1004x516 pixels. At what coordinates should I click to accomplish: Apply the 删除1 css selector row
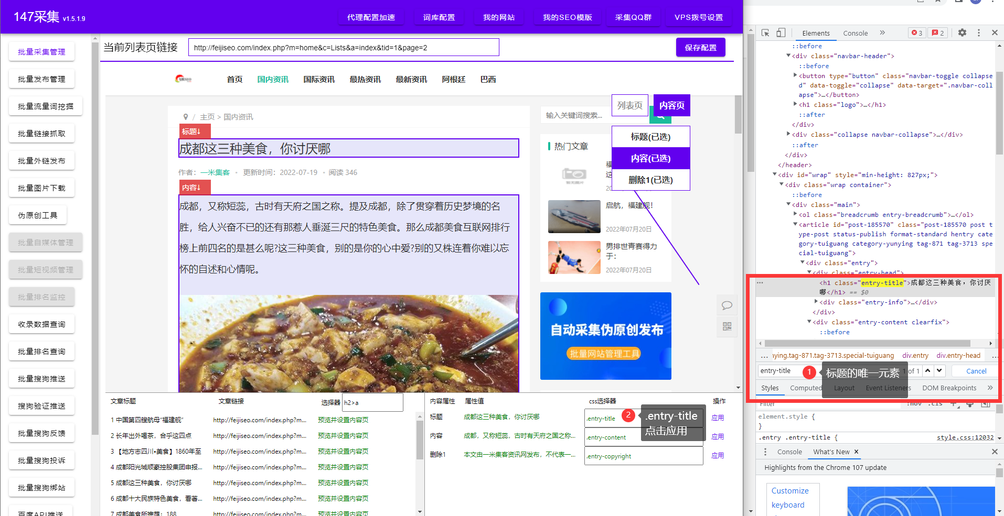(718, 455)
